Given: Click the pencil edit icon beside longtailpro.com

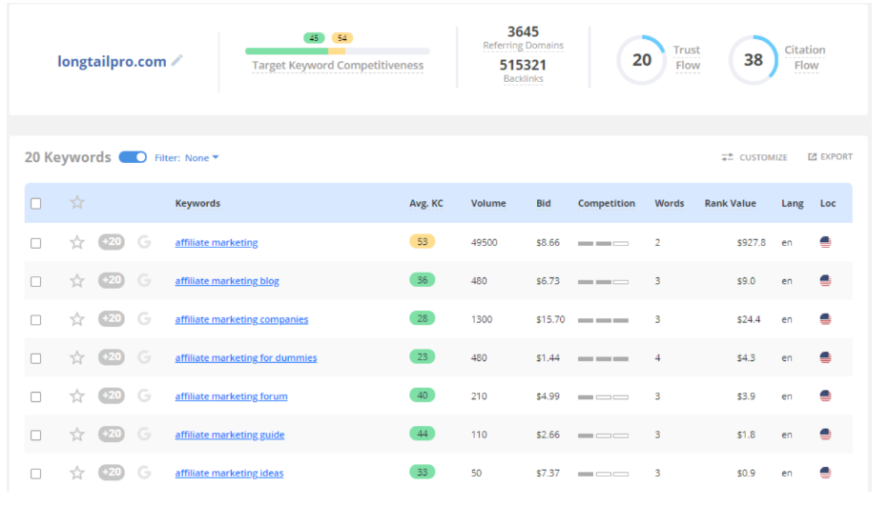Looking at the screenshot, I should 176,61.
